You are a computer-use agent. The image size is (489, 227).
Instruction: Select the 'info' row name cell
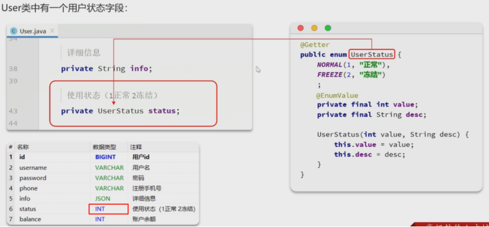point(25,199)
